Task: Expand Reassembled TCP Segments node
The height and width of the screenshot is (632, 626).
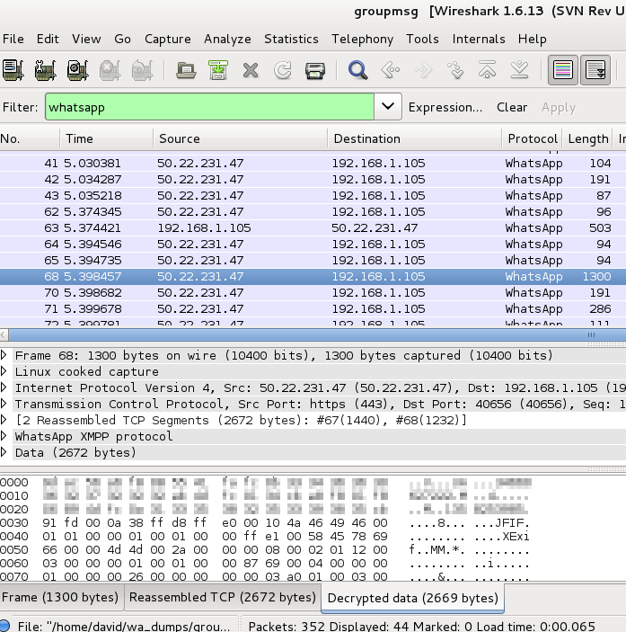Action: [x=4, y=420]
